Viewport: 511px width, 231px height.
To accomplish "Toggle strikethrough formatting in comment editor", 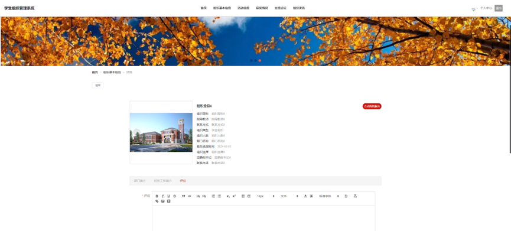I will [174, 196].
